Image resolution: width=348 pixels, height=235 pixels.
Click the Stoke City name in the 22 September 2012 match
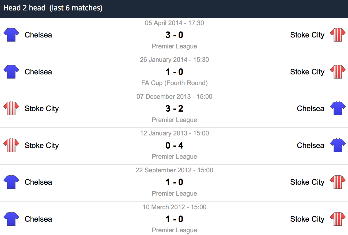(307, 182)
